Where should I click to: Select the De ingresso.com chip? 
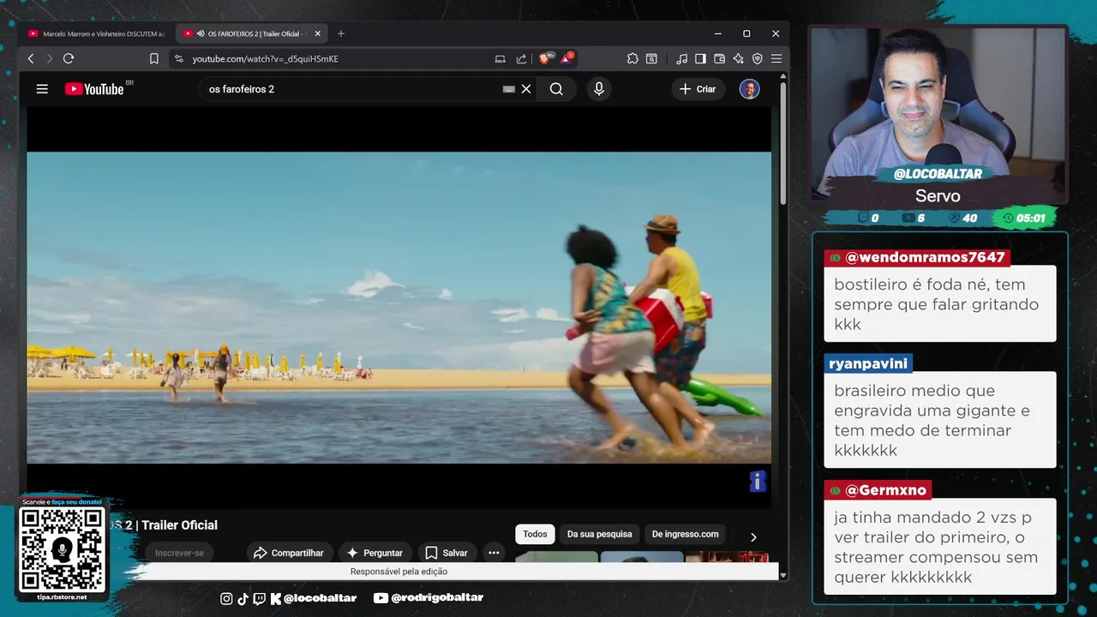coord(686,534)
